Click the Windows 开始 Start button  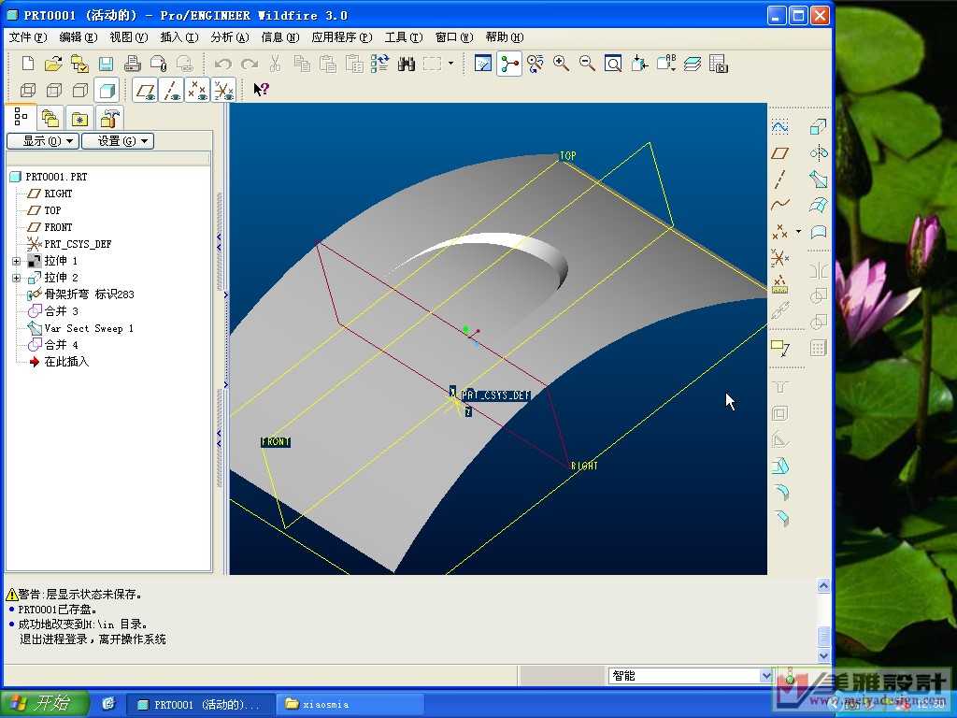point(45,703)
